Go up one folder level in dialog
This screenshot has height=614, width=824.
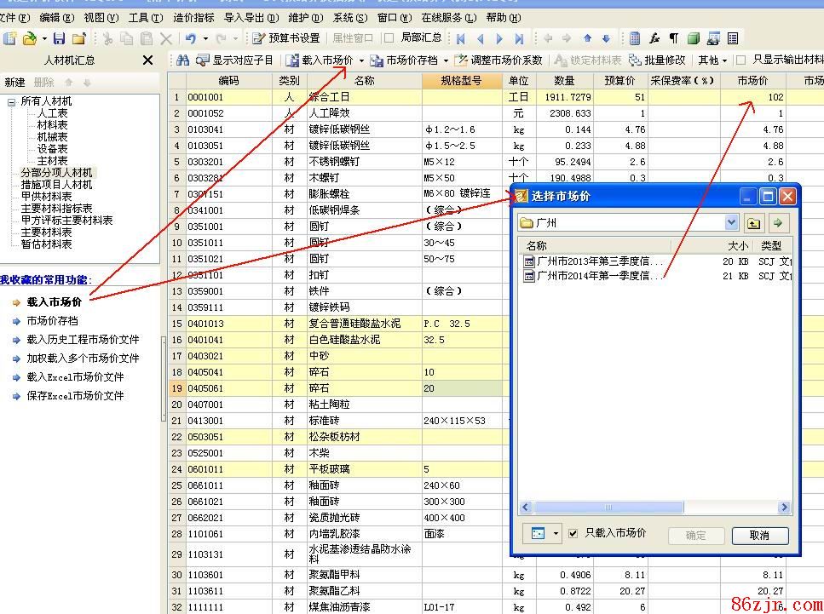coord(753,223)
